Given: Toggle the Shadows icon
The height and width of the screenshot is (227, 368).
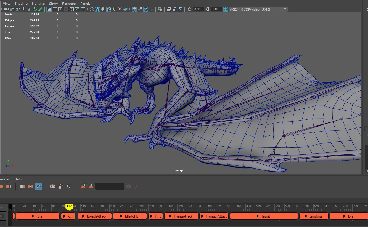Looking at the screenshot, I should pyautogui.click(x=126, y=9).
